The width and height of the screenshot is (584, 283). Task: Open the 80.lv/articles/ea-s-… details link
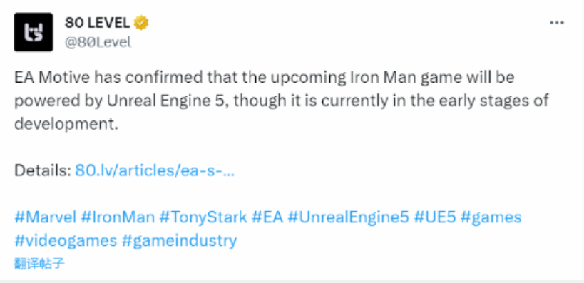click(x=155, y=171)
